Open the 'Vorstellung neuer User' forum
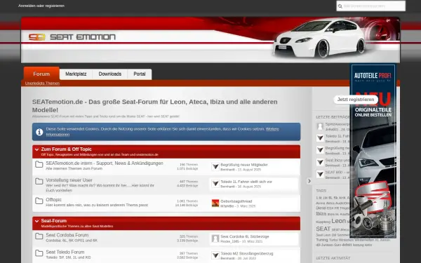The height and width of the screenshot is (263, 421). 69,180
